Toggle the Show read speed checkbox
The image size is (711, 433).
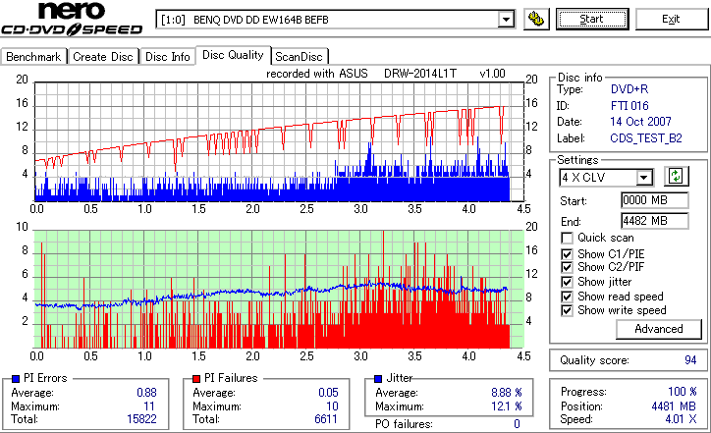(567, 297)
